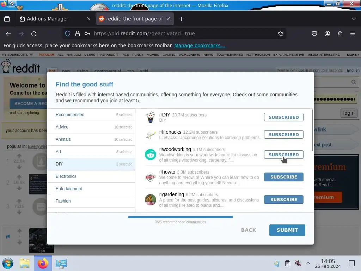
Task: Open the Windows Start menu
Action: 8,263
